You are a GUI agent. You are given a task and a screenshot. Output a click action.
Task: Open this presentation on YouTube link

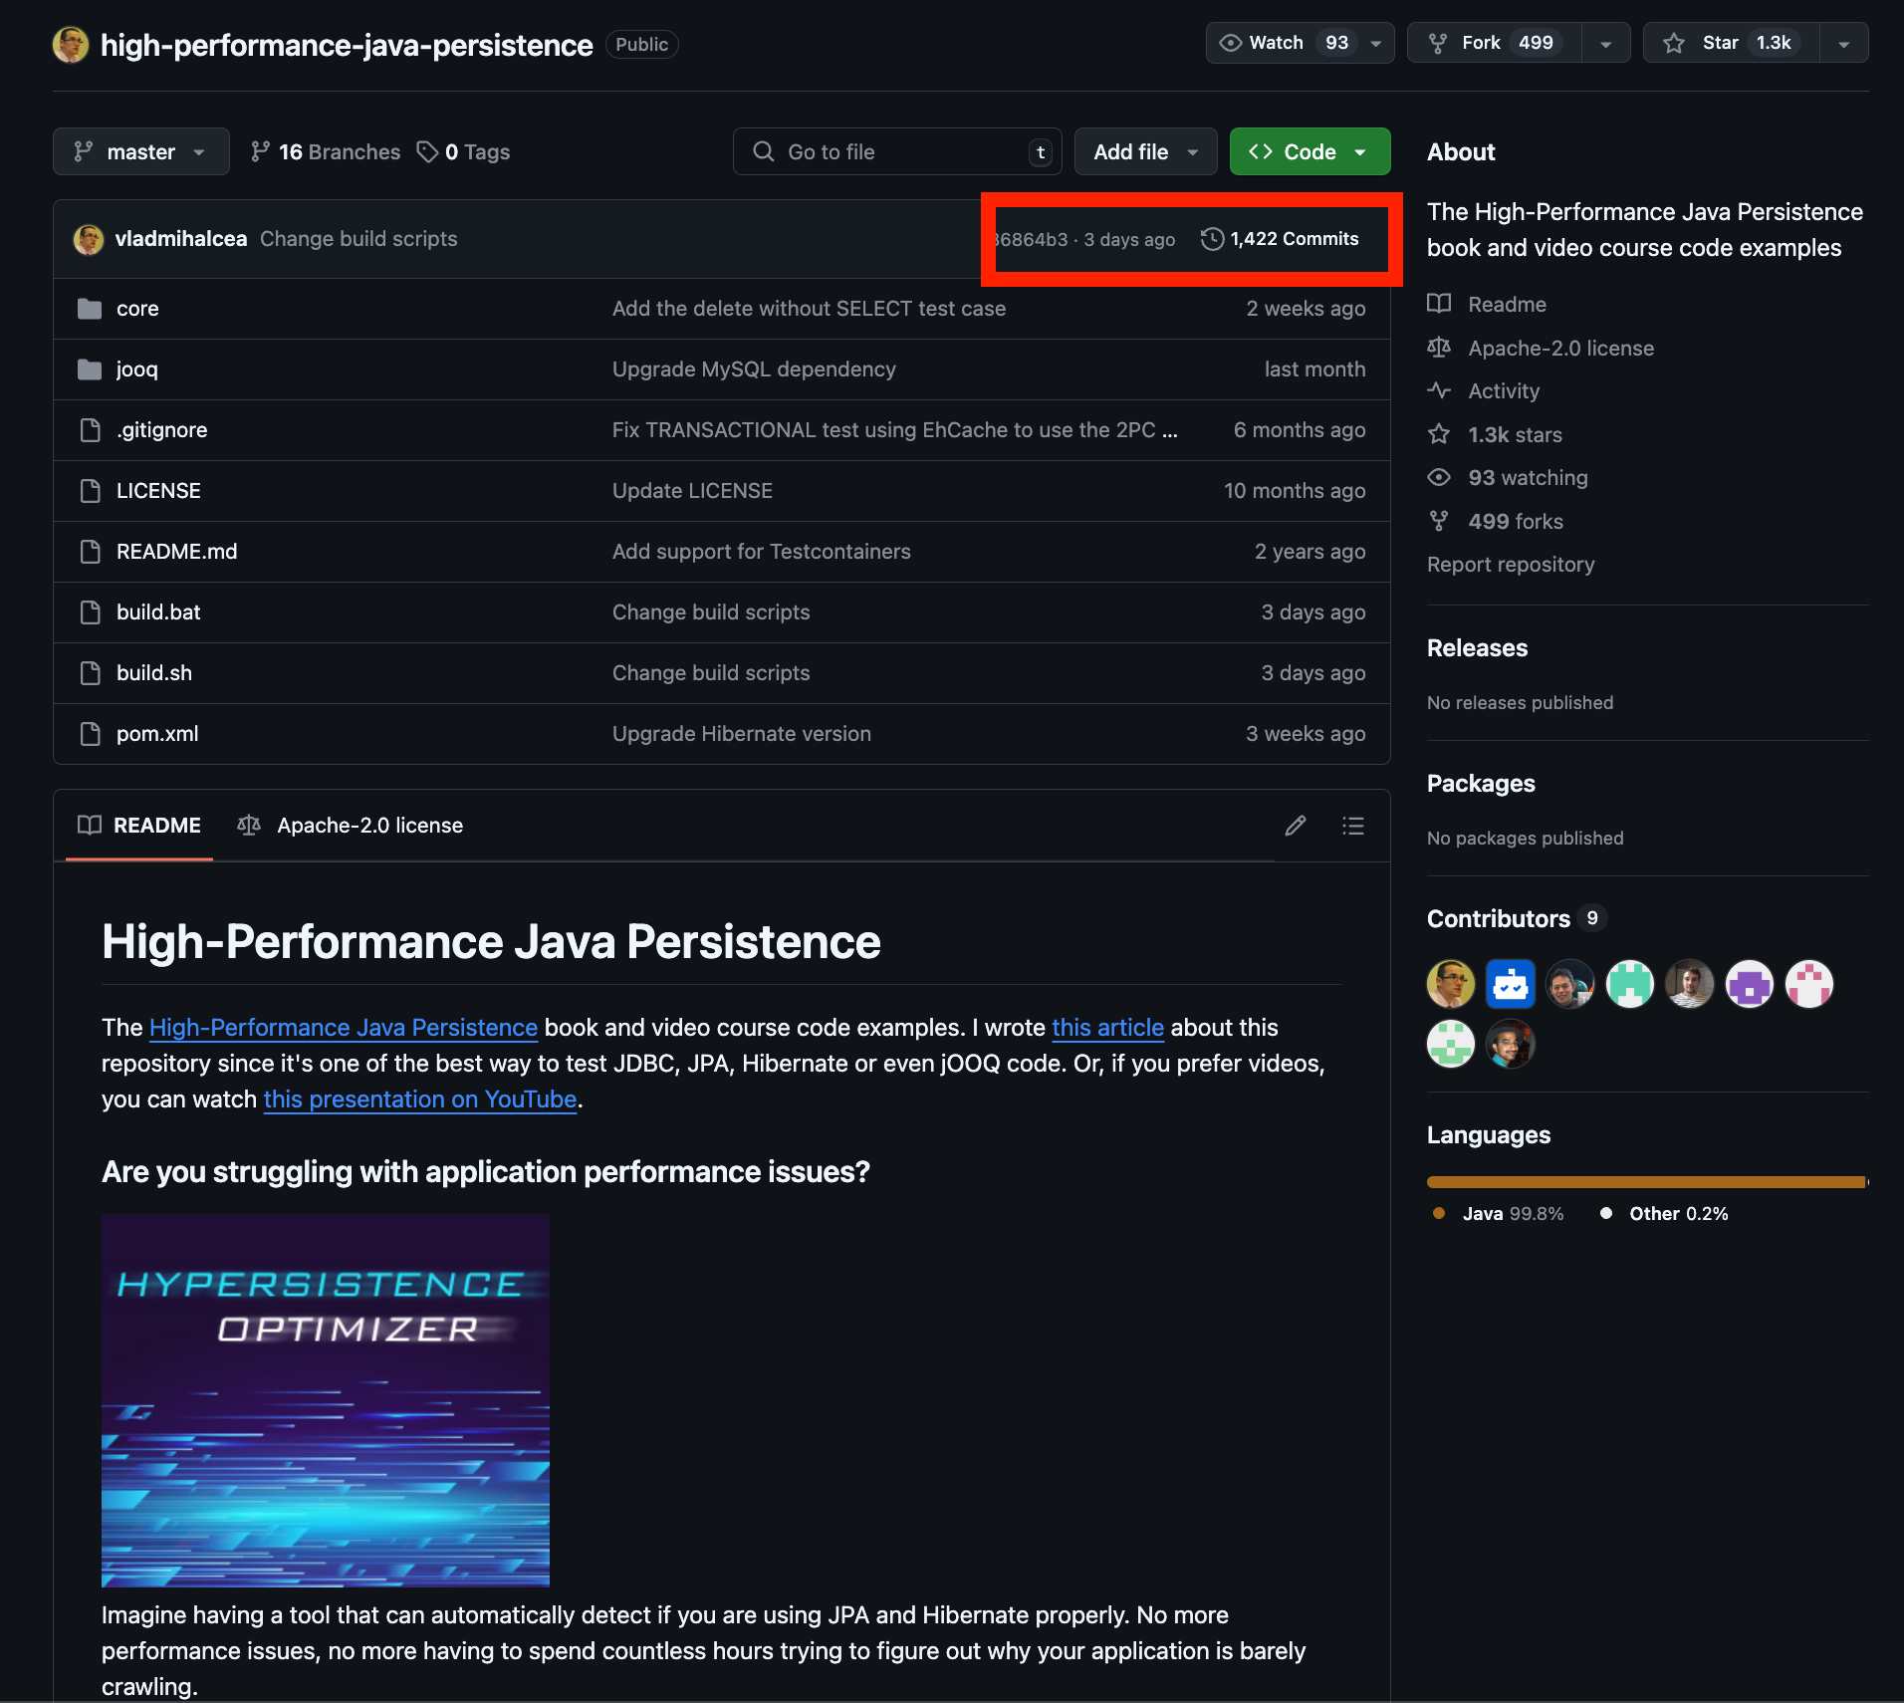[x=420, y=1099]
